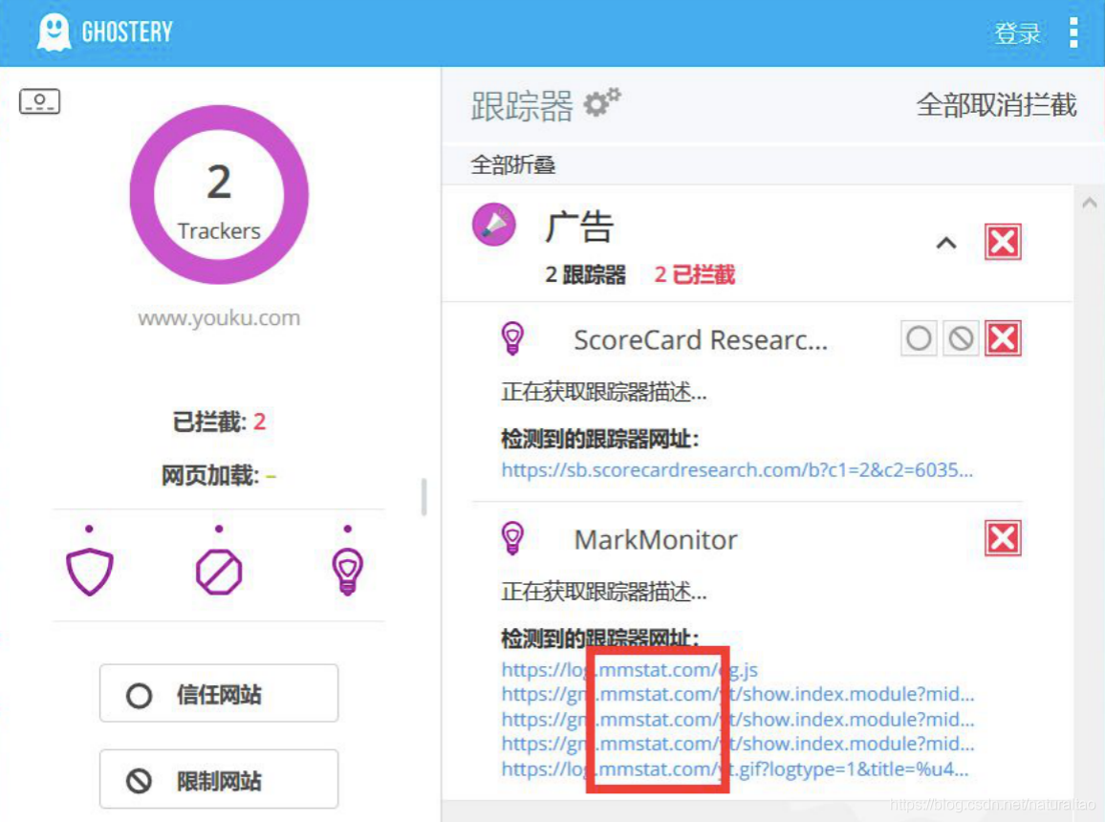This screenshot has width=1105, height=822.
Task: Click the 信任网站 trust site button
Action: click(x=219, y=694)
